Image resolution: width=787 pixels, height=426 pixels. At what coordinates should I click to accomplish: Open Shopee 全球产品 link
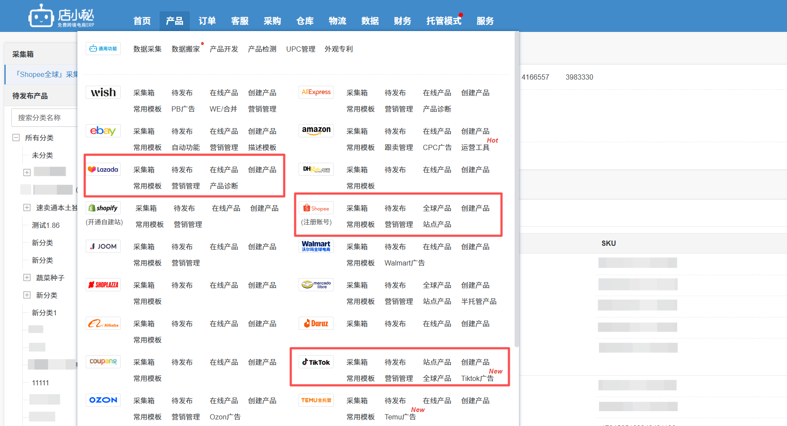coord(437,208)
